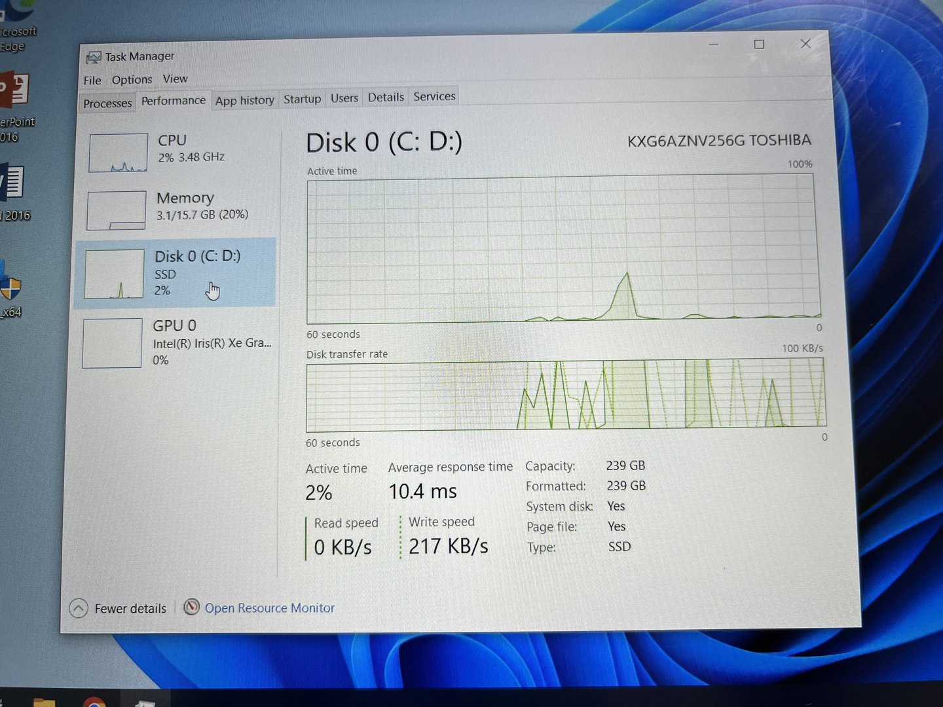Click the Resource Monitor gauge icon
Image resolution: width=943 pixels, height=707 pixels.
point(191,607)
